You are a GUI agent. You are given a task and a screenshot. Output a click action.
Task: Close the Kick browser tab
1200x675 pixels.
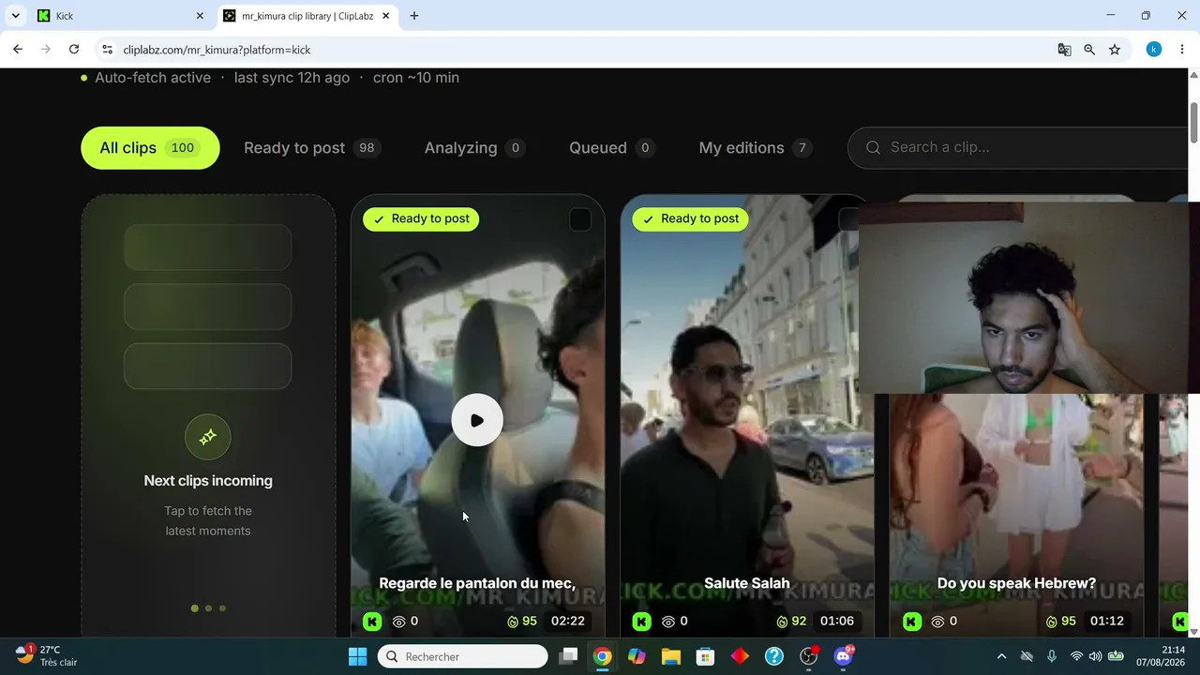[200, 16]
